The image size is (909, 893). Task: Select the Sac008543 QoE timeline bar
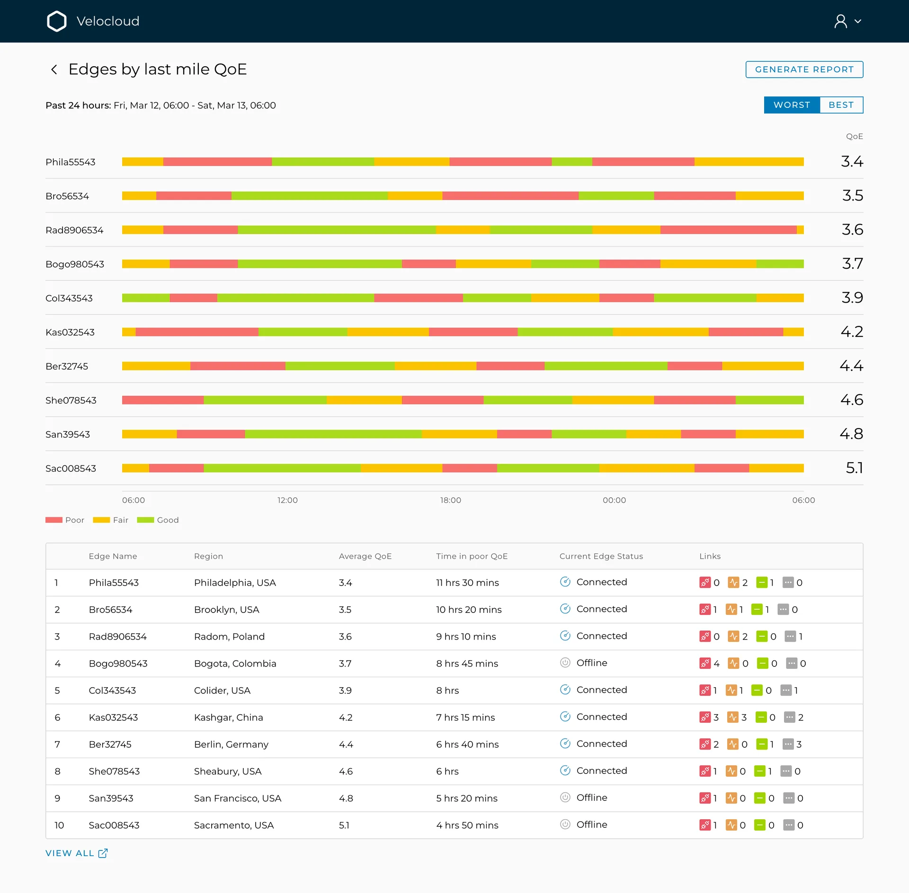tap(463, 468)
